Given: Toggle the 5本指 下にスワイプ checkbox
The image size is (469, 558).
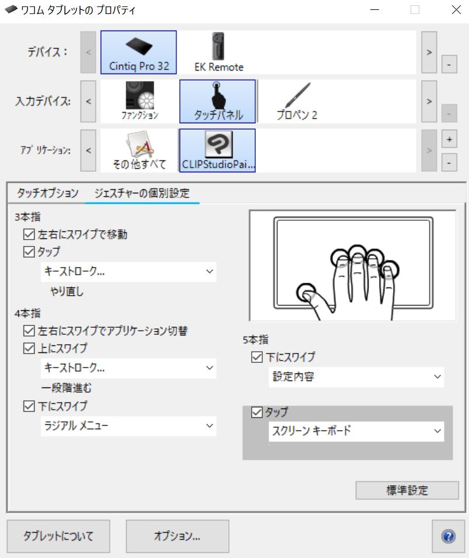Looking at the screenshot, I should [257, 357].
